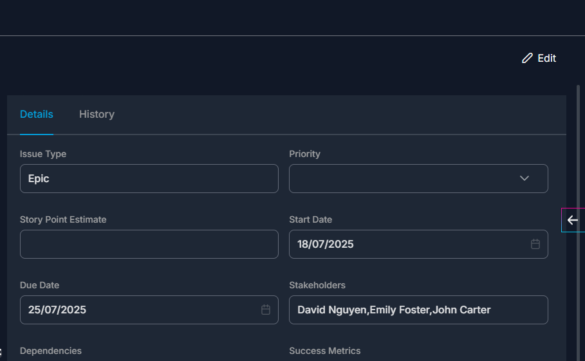Screen dimensions: 585x361
Task: Click the Dependencies field label
Action: tap(51, 351)
